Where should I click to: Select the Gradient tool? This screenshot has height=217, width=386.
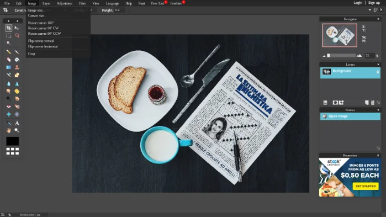9,67
